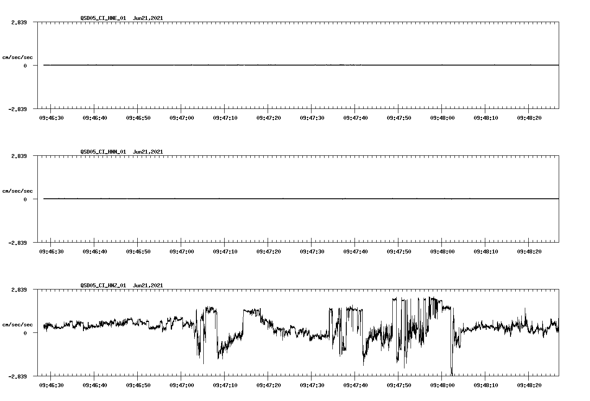
Task: Click the -2.839 lower limit of HNZ plot
Action: 17,376
